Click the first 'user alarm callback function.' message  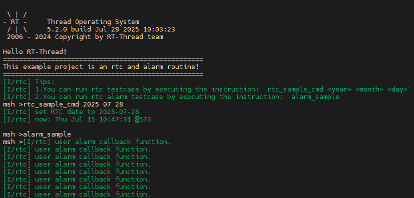113,142
